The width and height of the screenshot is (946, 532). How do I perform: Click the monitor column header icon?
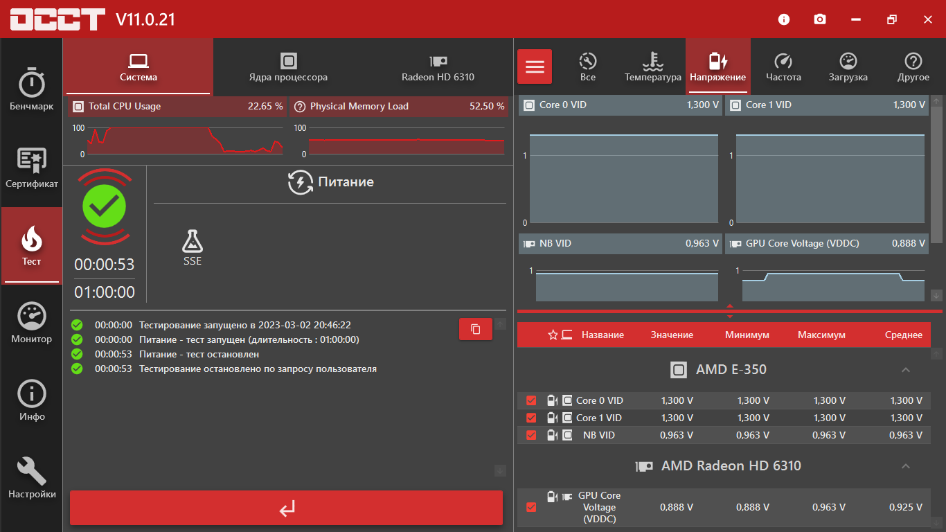pos(567,335)
